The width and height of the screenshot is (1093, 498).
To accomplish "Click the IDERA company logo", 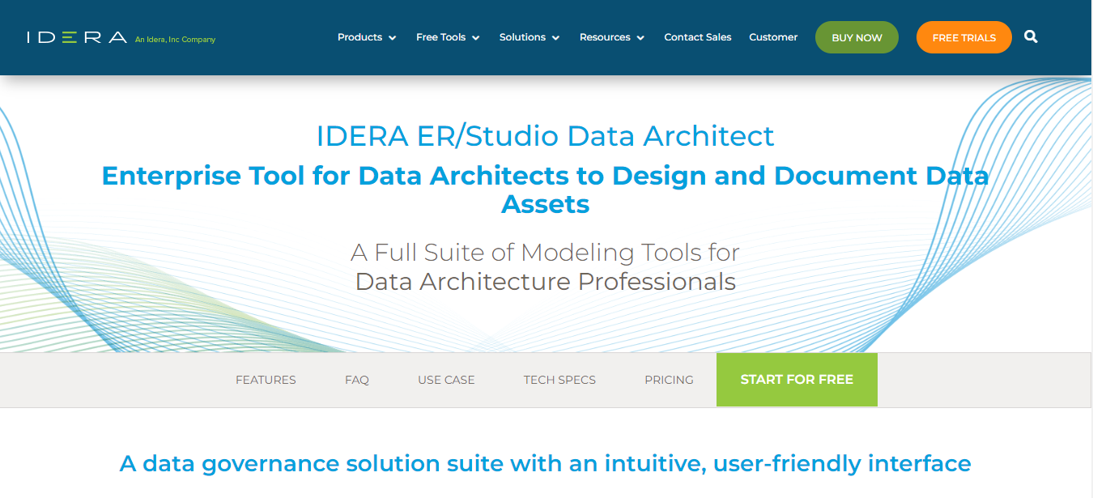I will tap(77, 35).
